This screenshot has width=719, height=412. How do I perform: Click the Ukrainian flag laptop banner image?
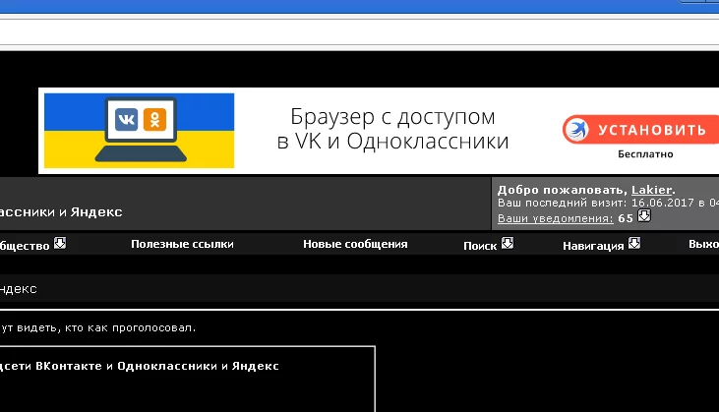pos(139,131)
